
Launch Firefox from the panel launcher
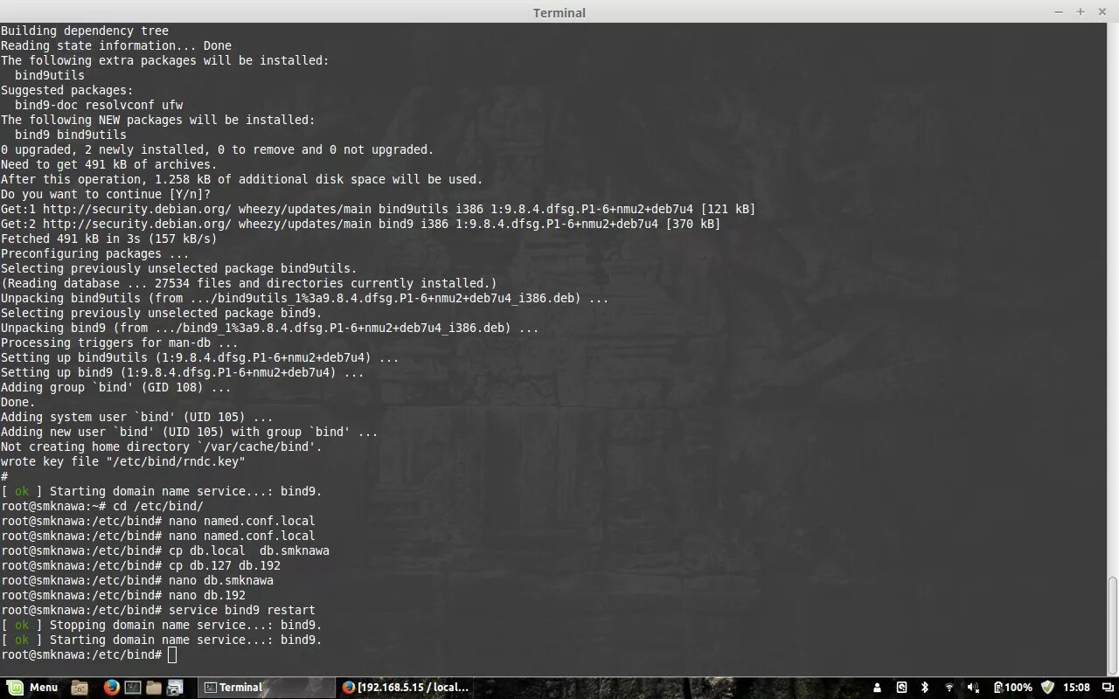tap(111, 688)
